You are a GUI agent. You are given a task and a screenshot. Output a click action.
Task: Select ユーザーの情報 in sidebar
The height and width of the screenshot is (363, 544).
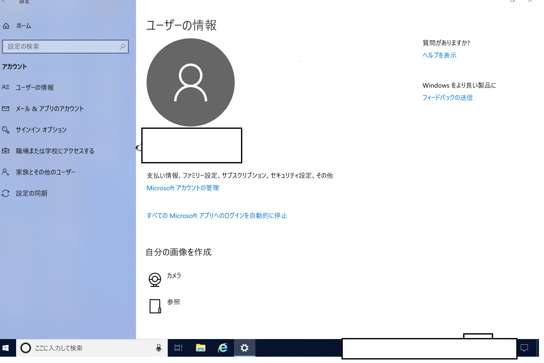click(35, 87)
